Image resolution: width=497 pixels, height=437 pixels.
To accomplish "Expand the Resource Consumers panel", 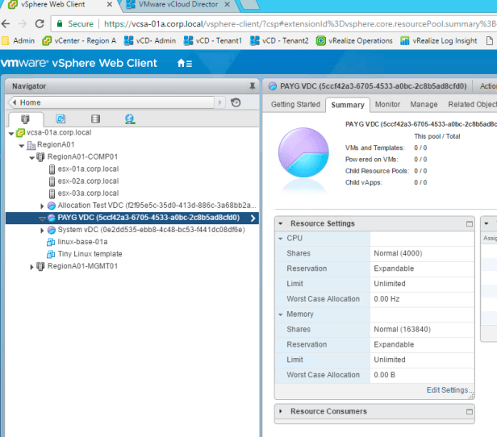I will coord(281,411).
